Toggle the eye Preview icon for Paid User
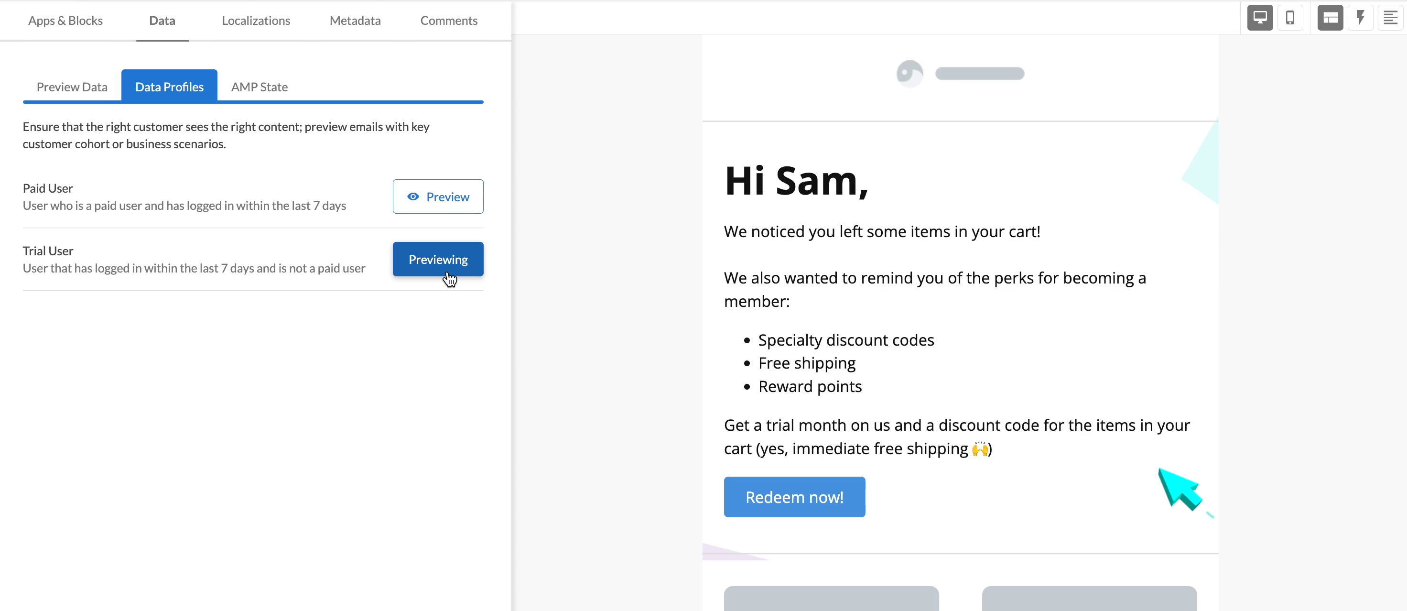 (413, 196)
